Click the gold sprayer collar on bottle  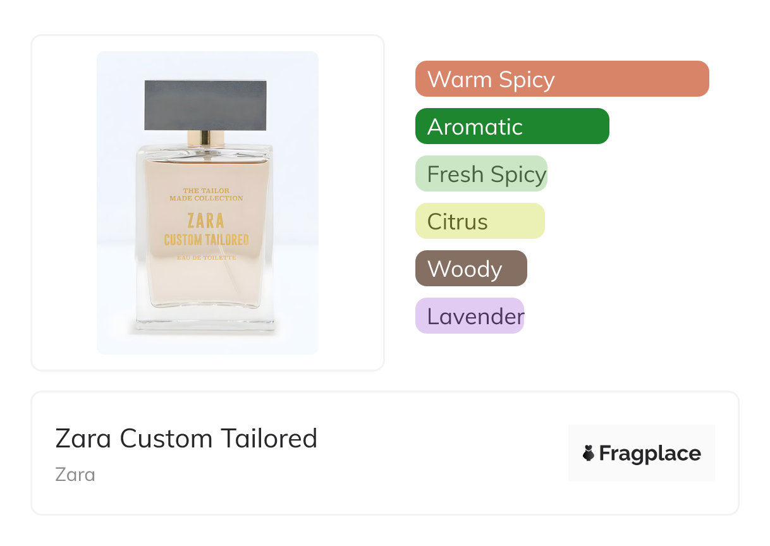pyautogui.click(x=205, y=137)
